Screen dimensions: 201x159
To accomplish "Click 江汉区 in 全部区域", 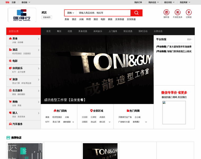I will (x=85, y=117).
